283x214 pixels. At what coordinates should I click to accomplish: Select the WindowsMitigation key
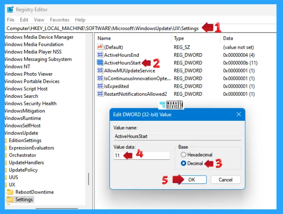tap(25, 111)
